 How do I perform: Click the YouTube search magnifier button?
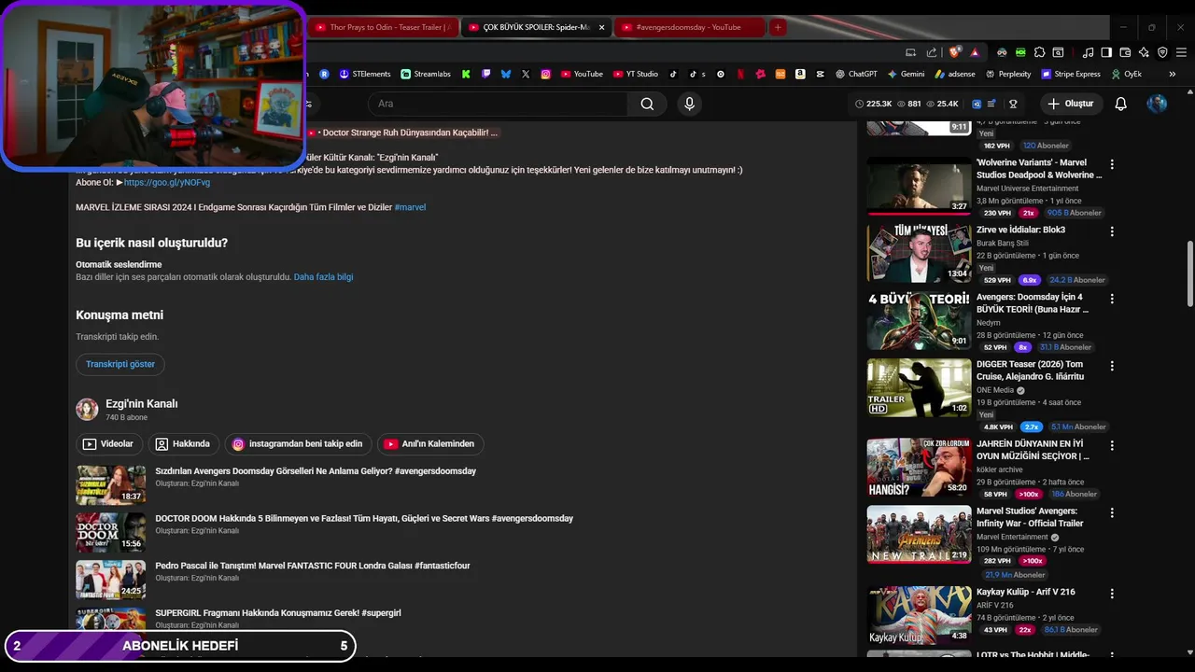(647, 104)
